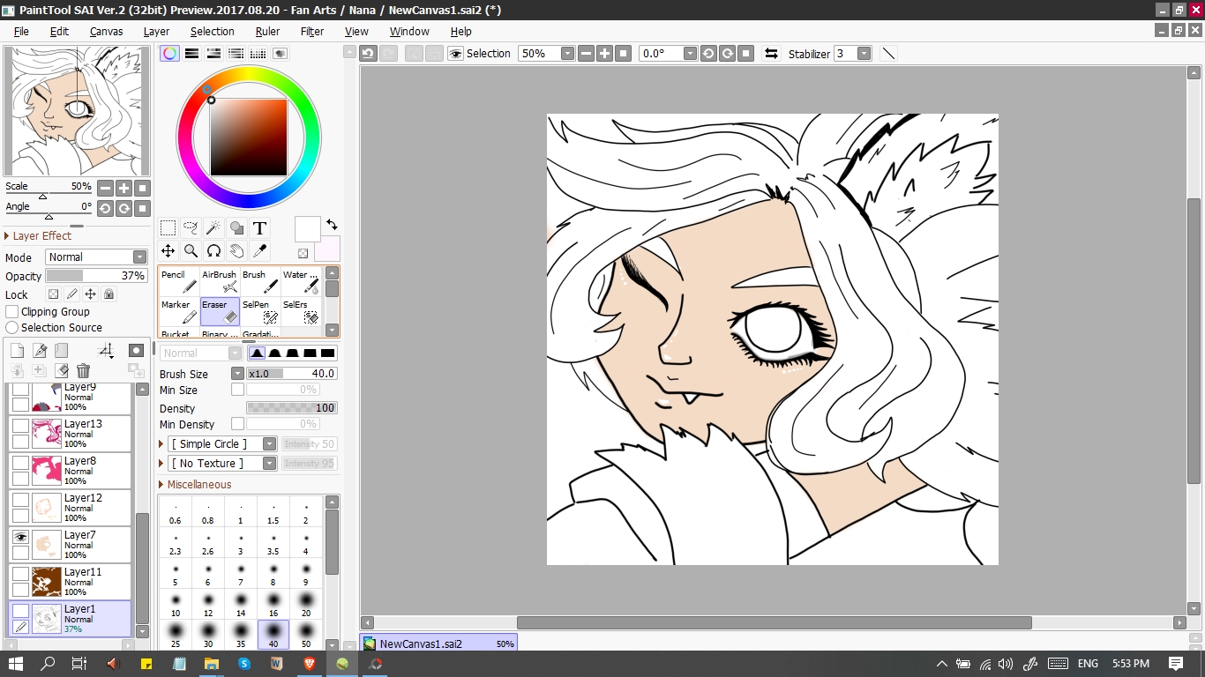Show the color wheel panel
This screenshot has width=1205, height=677.
coord(169,53)
